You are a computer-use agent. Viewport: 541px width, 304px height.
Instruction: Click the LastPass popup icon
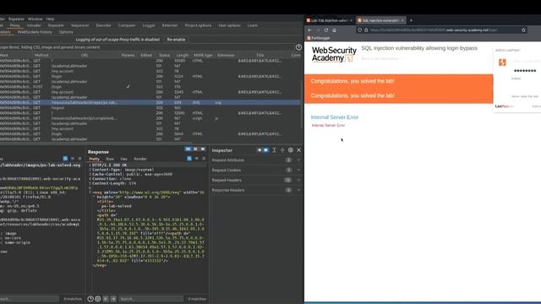502,62
